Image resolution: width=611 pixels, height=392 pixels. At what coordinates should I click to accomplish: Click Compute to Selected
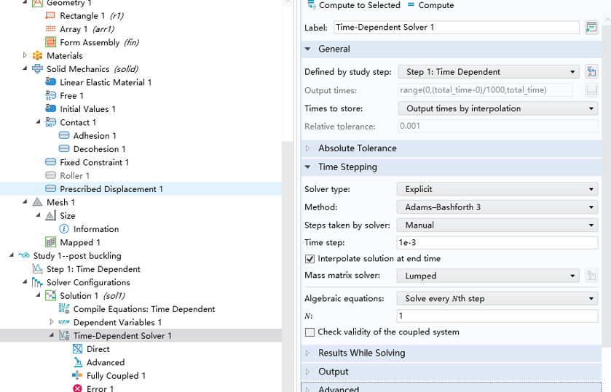pos(354,5)
